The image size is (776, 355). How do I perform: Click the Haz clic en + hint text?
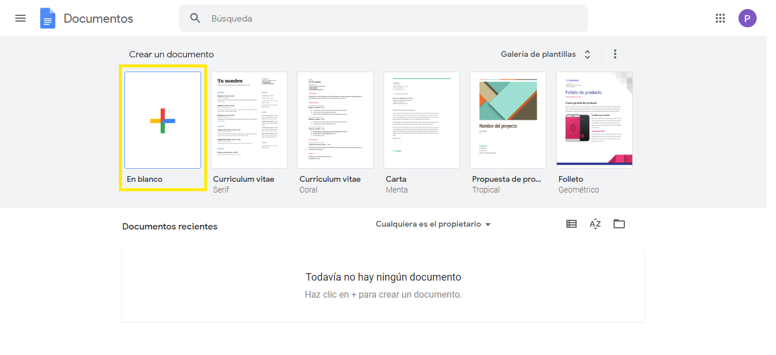[383, 295]
